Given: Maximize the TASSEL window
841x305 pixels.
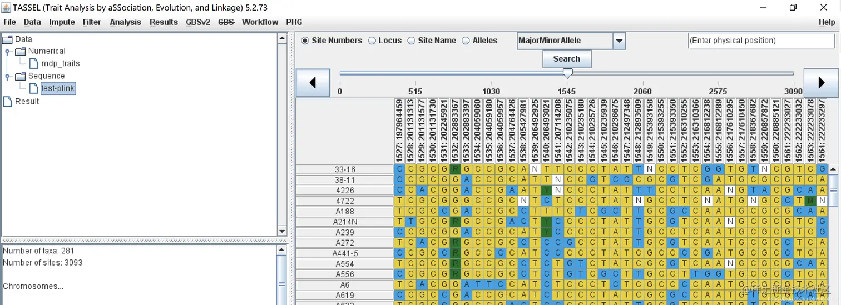Looking at the screenshot, I should (x=793, y=7).
